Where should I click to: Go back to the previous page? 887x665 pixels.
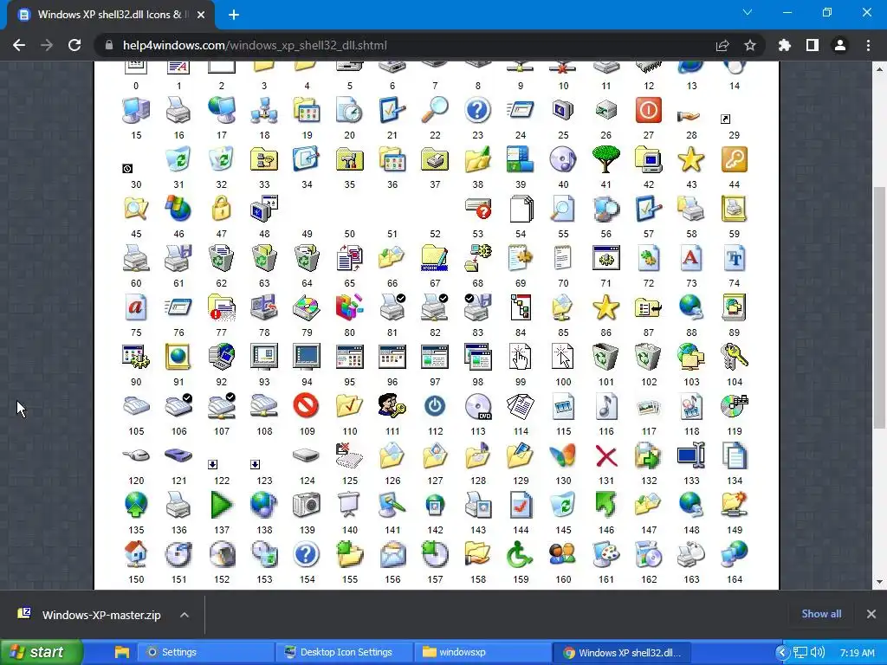19,45
